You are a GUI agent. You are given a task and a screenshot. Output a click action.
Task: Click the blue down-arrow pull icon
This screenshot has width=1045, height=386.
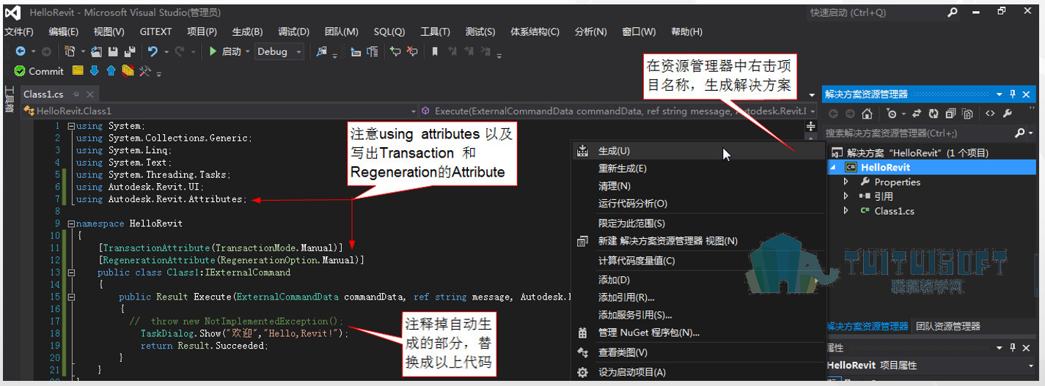coord(94,71)
